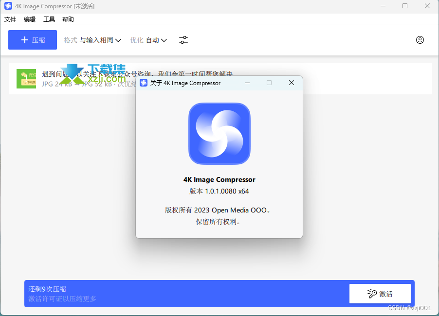The width and height of the screenshot is (439, 316).
Task: Maximize the main 4K Image Compressor window
Action: (x=405, y=6)
